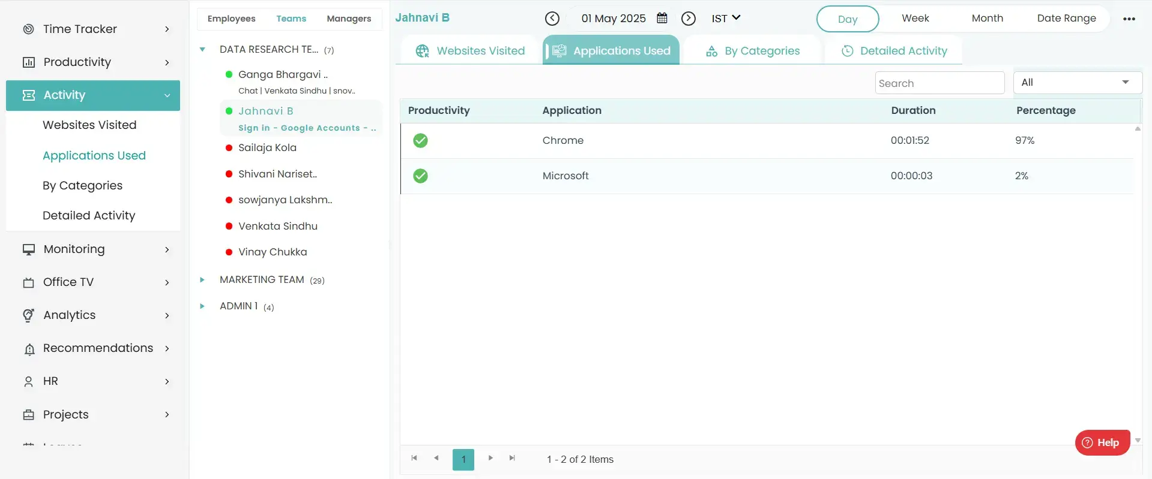This screenshot has width=1152, height=479.
Task: Click the Projects briefcase icon
Action: [x=28, y=415]
